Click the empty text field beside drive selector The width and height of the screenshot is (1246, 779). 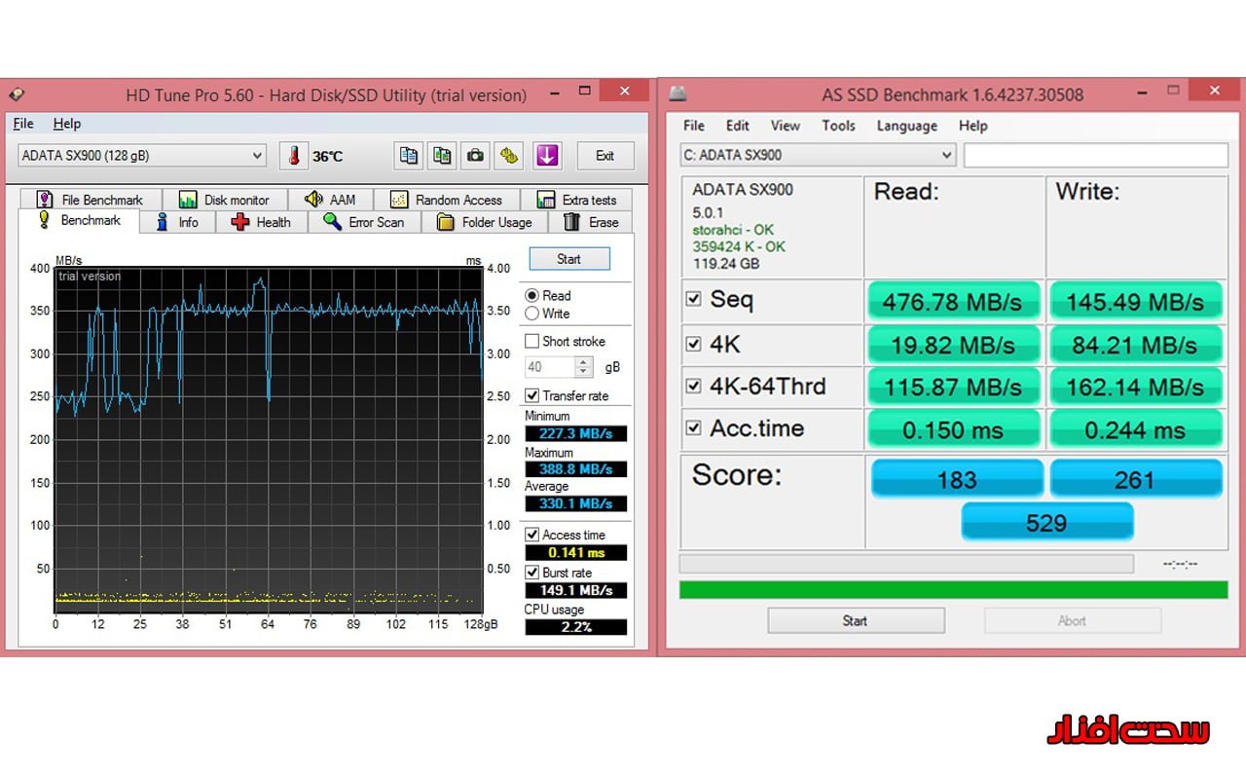click(1095, 155)
